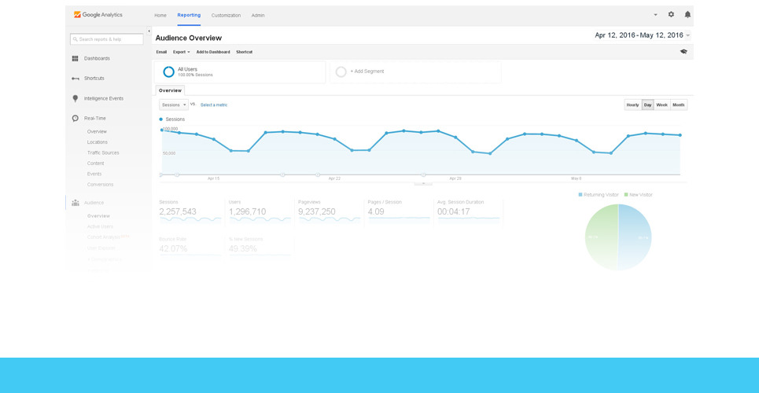Go to the Customization tab
Viewport: 759px width, 393px height.
(226, 15)
